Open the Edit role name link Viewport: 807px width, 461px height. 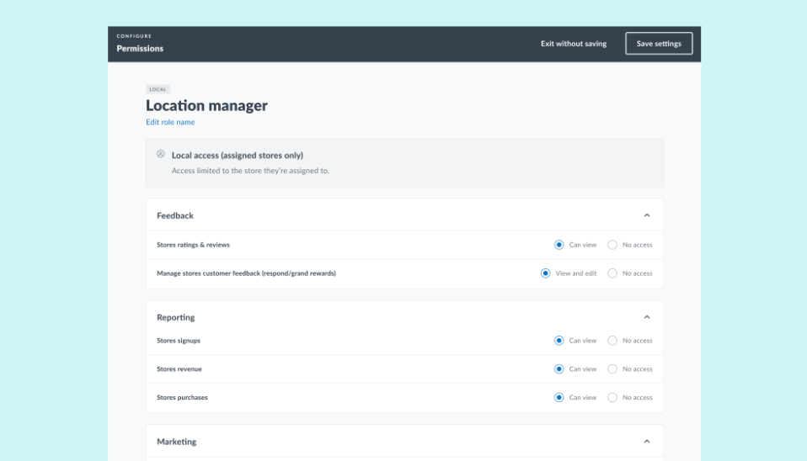pos(170,122)
